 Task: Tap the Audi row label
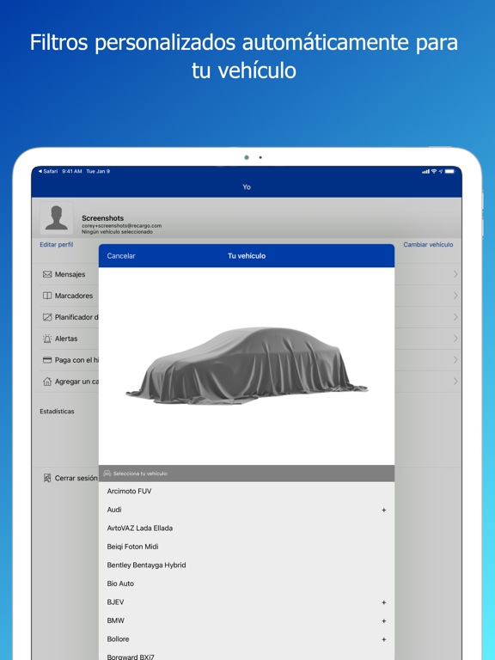pos(114,510)
